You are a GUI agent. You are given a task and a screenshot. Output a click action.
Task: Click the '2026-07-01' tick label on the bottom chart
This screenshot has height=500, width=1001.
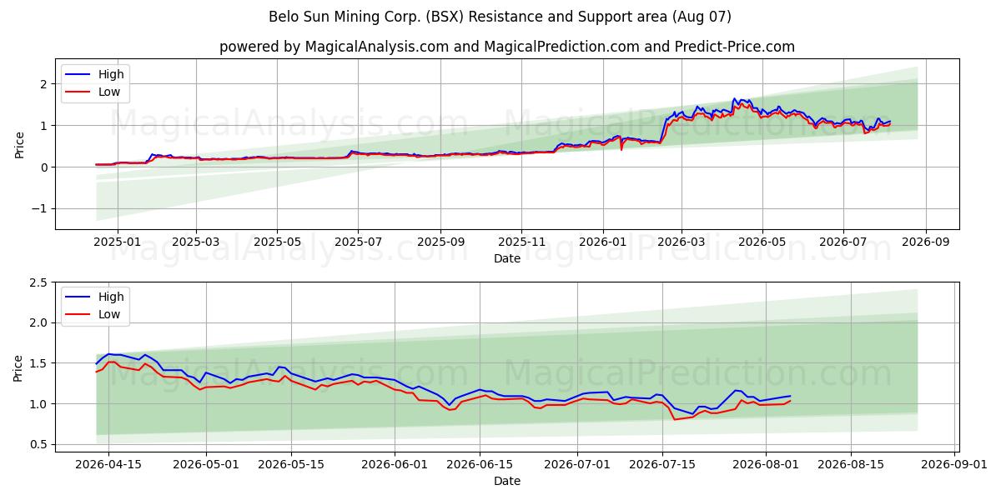pyautogui.click(x=576, y=464)
